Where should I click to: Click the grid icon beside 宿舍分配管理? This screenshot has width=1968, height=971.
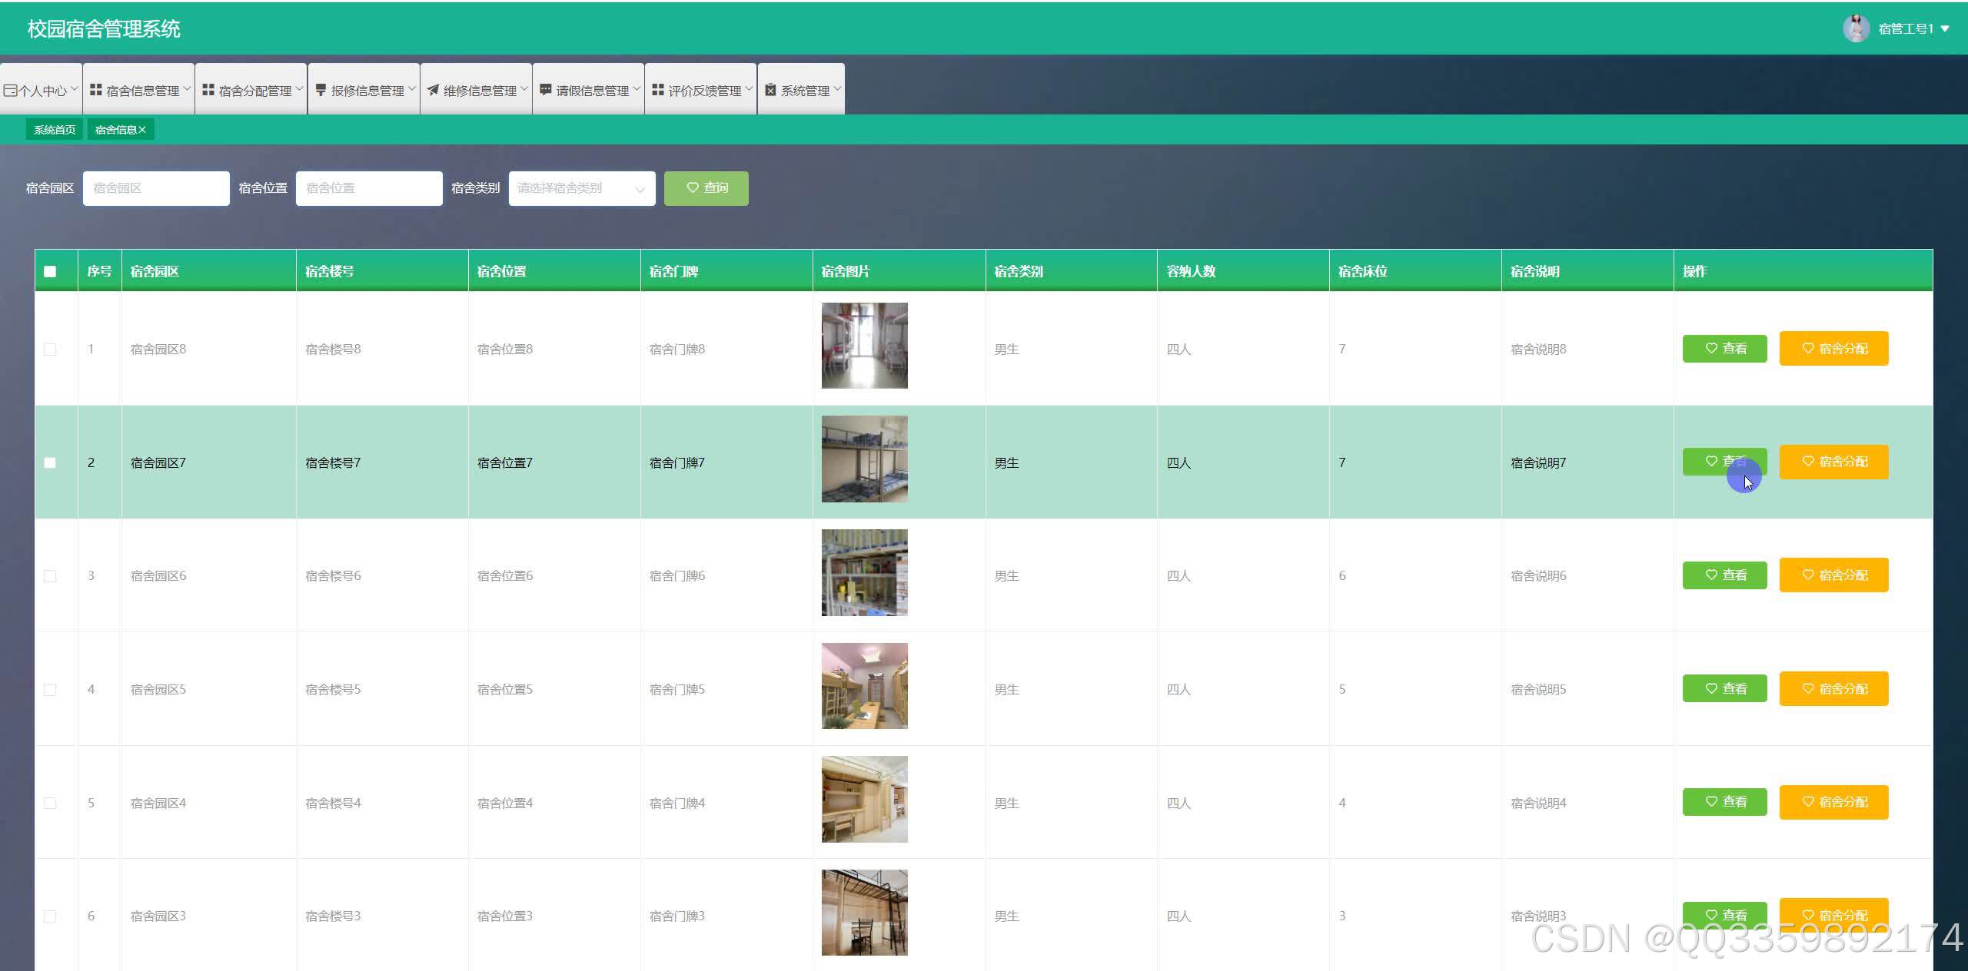[208, 90]
